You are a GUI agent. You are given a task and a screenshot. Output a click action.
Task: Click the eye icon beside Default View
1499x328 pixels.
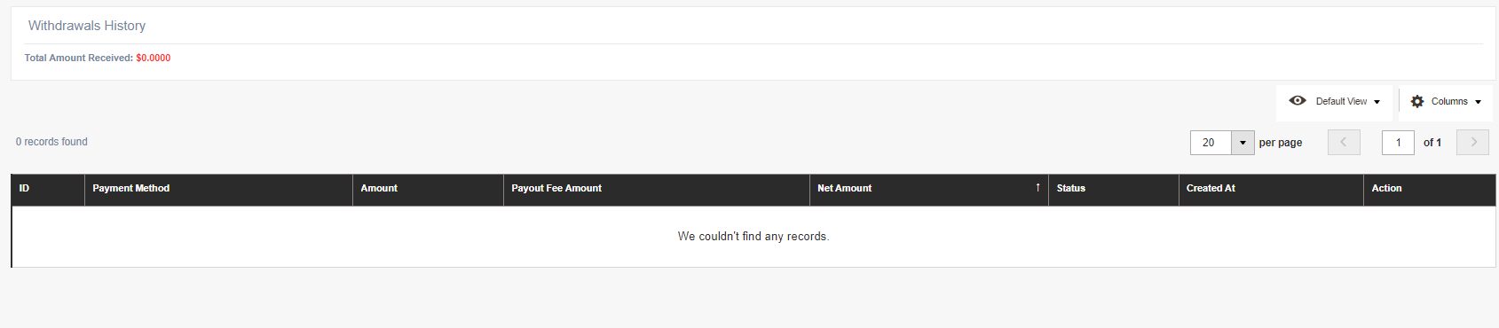click(1297, 101)
